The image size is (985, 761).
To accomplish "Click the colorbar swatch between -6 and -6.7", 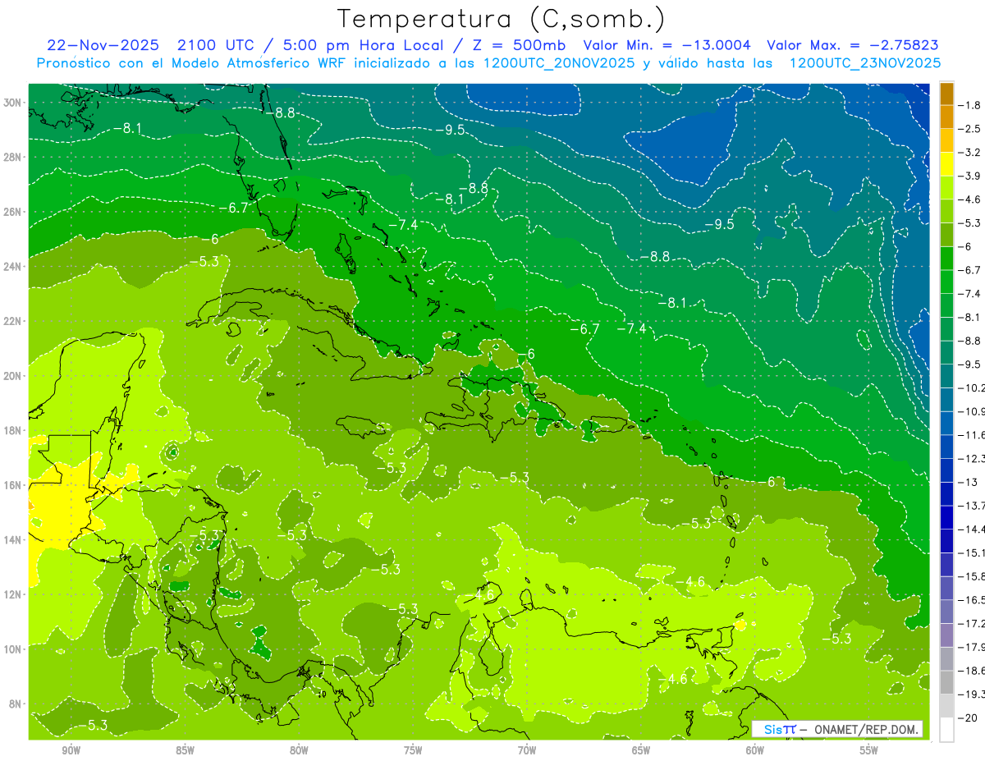I will 946,259.
